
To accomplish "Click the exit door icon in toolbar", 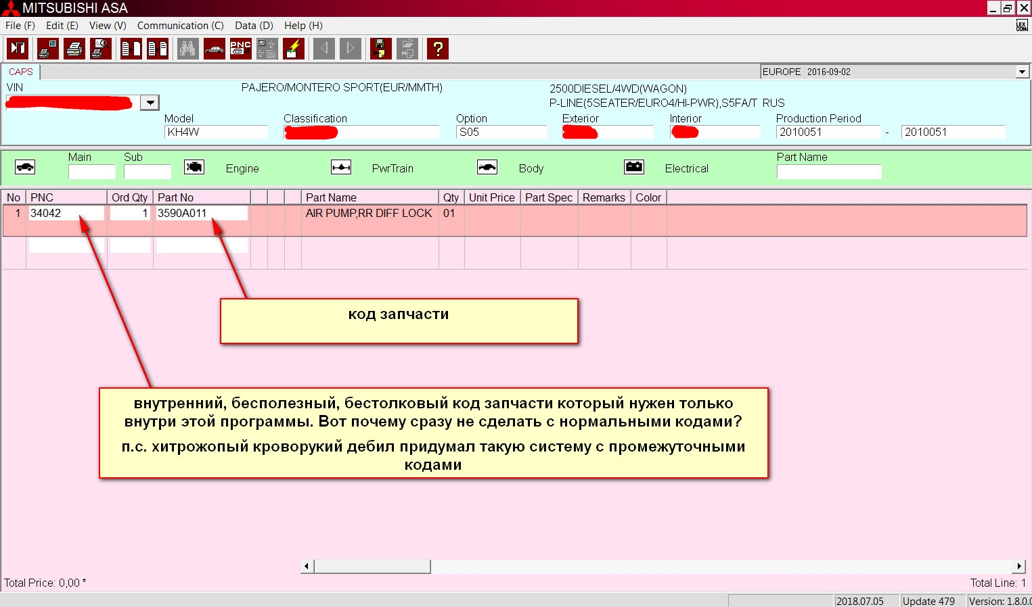I will click(18, 49).
